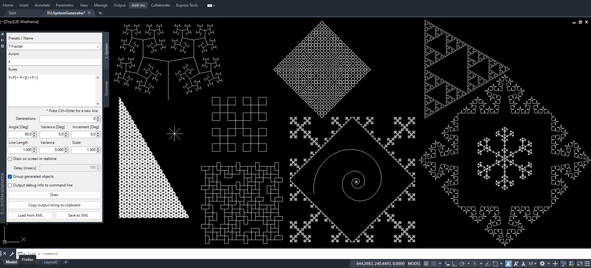Switch to Layout2 tab
The width and height of the screenshot is (591, 268).
click(51, 262)
